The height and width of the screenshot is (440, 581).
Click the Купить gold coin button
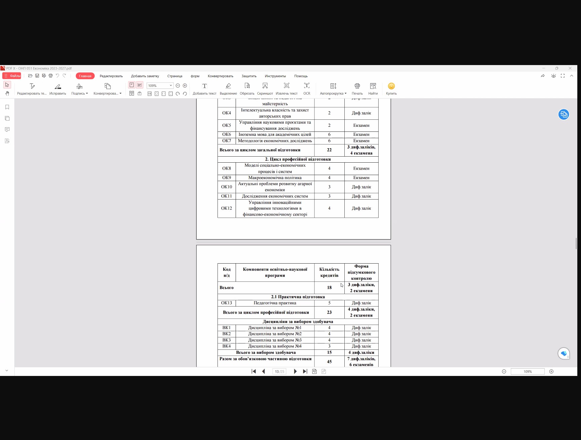pos(391,89)
